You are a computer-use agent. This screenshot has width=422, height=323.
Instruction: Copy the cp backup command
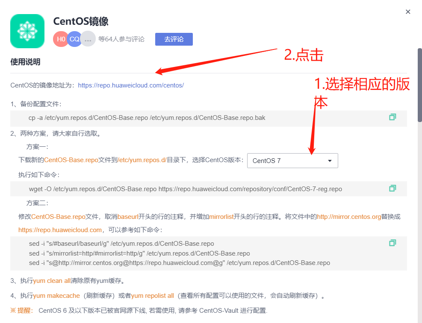(x=392, y=117)
